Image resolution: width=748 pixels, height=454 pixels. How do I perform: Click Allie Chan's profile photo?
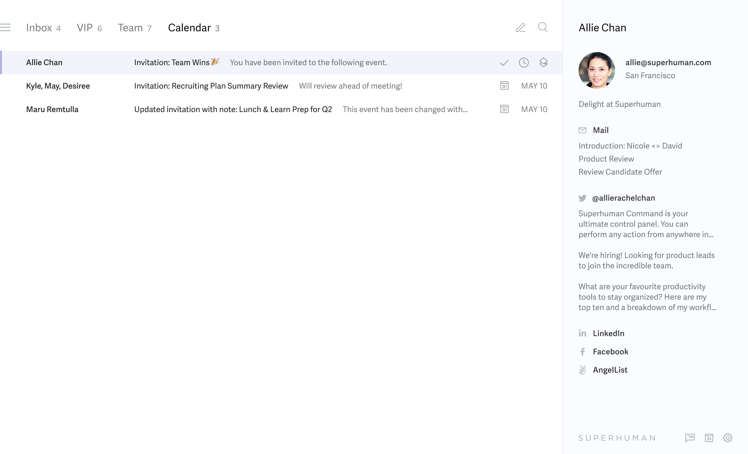[x=597, y=70]
